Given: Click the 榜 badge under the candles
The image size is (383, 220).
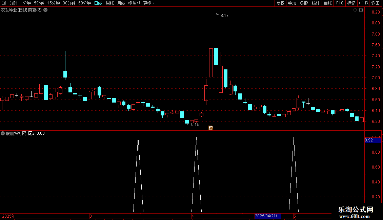Looking at the screenshot, I should tap(210, 128).
